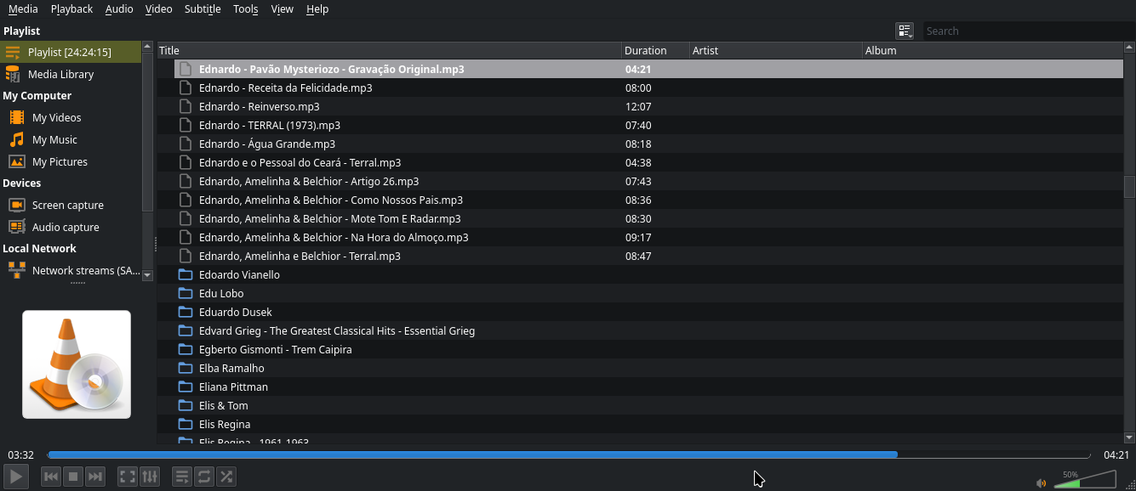Mute audio via speaker icon
Image resolution: width=1136 pixels, height=491 pixels.
(1041, 483)
